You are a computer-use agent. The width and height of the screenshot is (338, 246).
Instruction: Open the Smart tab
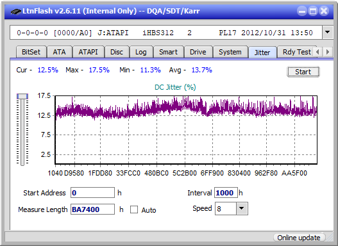[x=168, y=52]
